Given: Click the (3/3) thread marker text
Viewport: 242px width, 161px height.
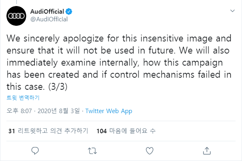Looking at the screenshot, I should click(x=58, y=87).
